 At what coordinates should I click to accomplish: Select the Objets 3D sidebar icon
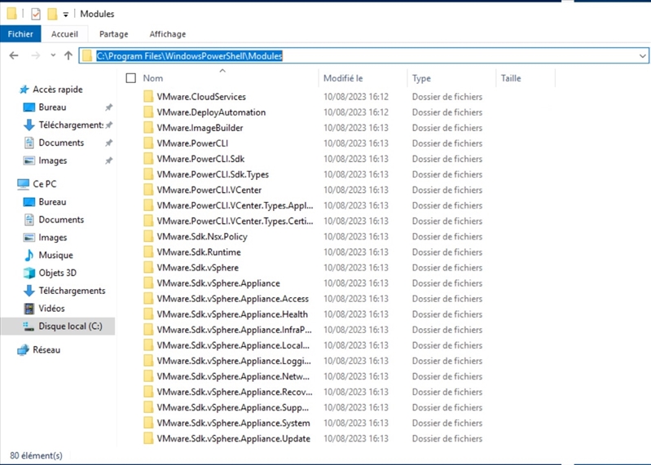(x=29, y=273)
